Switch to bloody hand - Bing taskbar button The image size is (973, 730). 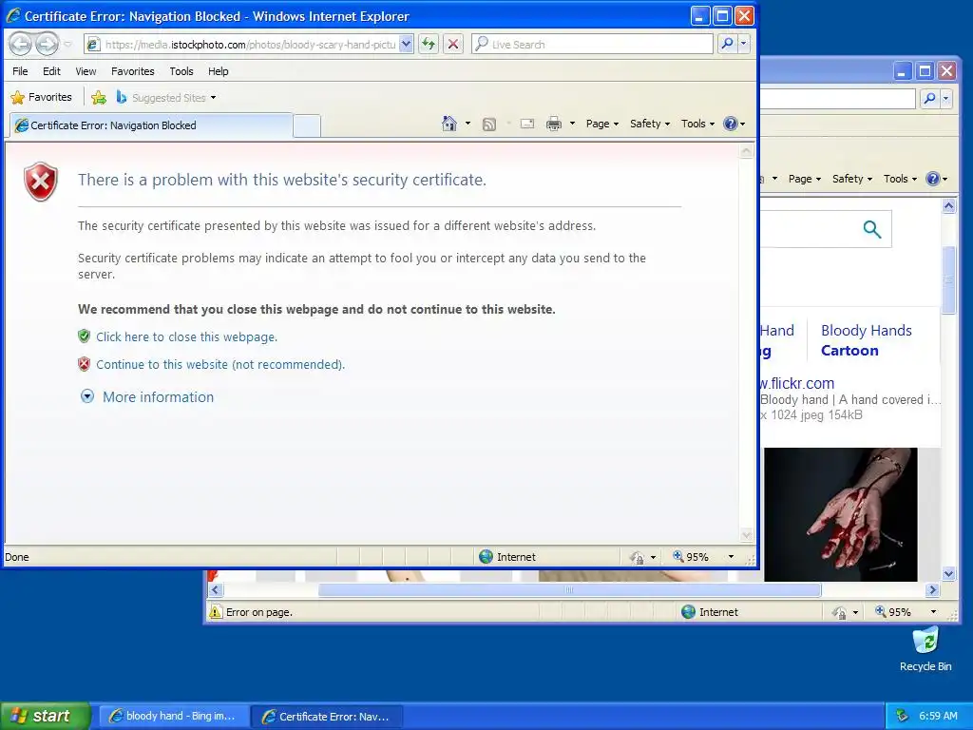173,717
